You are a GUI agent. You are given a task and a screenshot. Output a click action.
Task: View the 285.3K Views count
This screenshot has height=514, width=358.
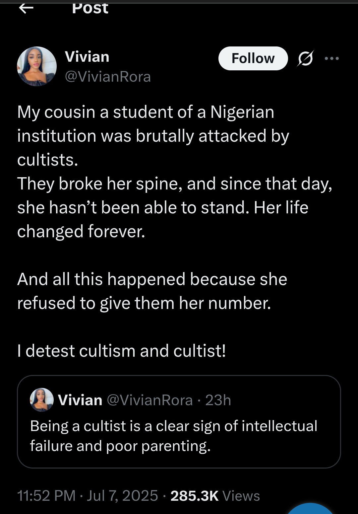[215, 496]
